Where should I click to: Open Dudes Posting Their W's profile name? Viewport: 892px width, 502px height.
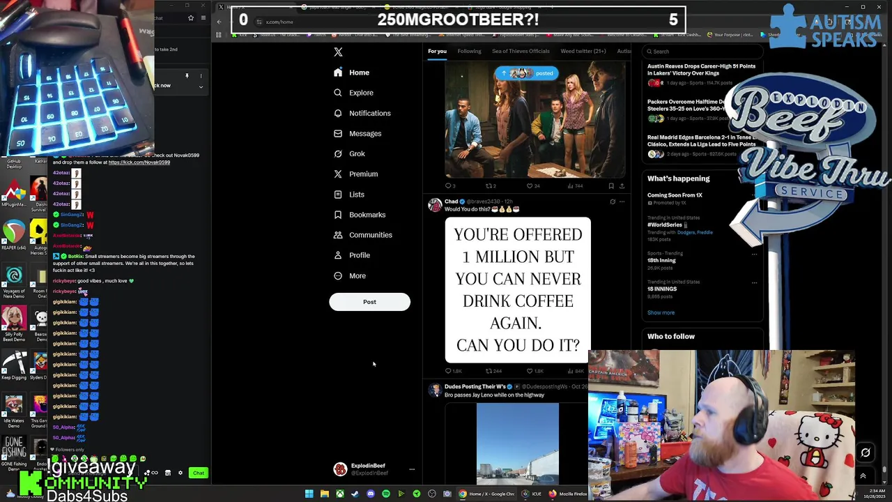[475, 386]
